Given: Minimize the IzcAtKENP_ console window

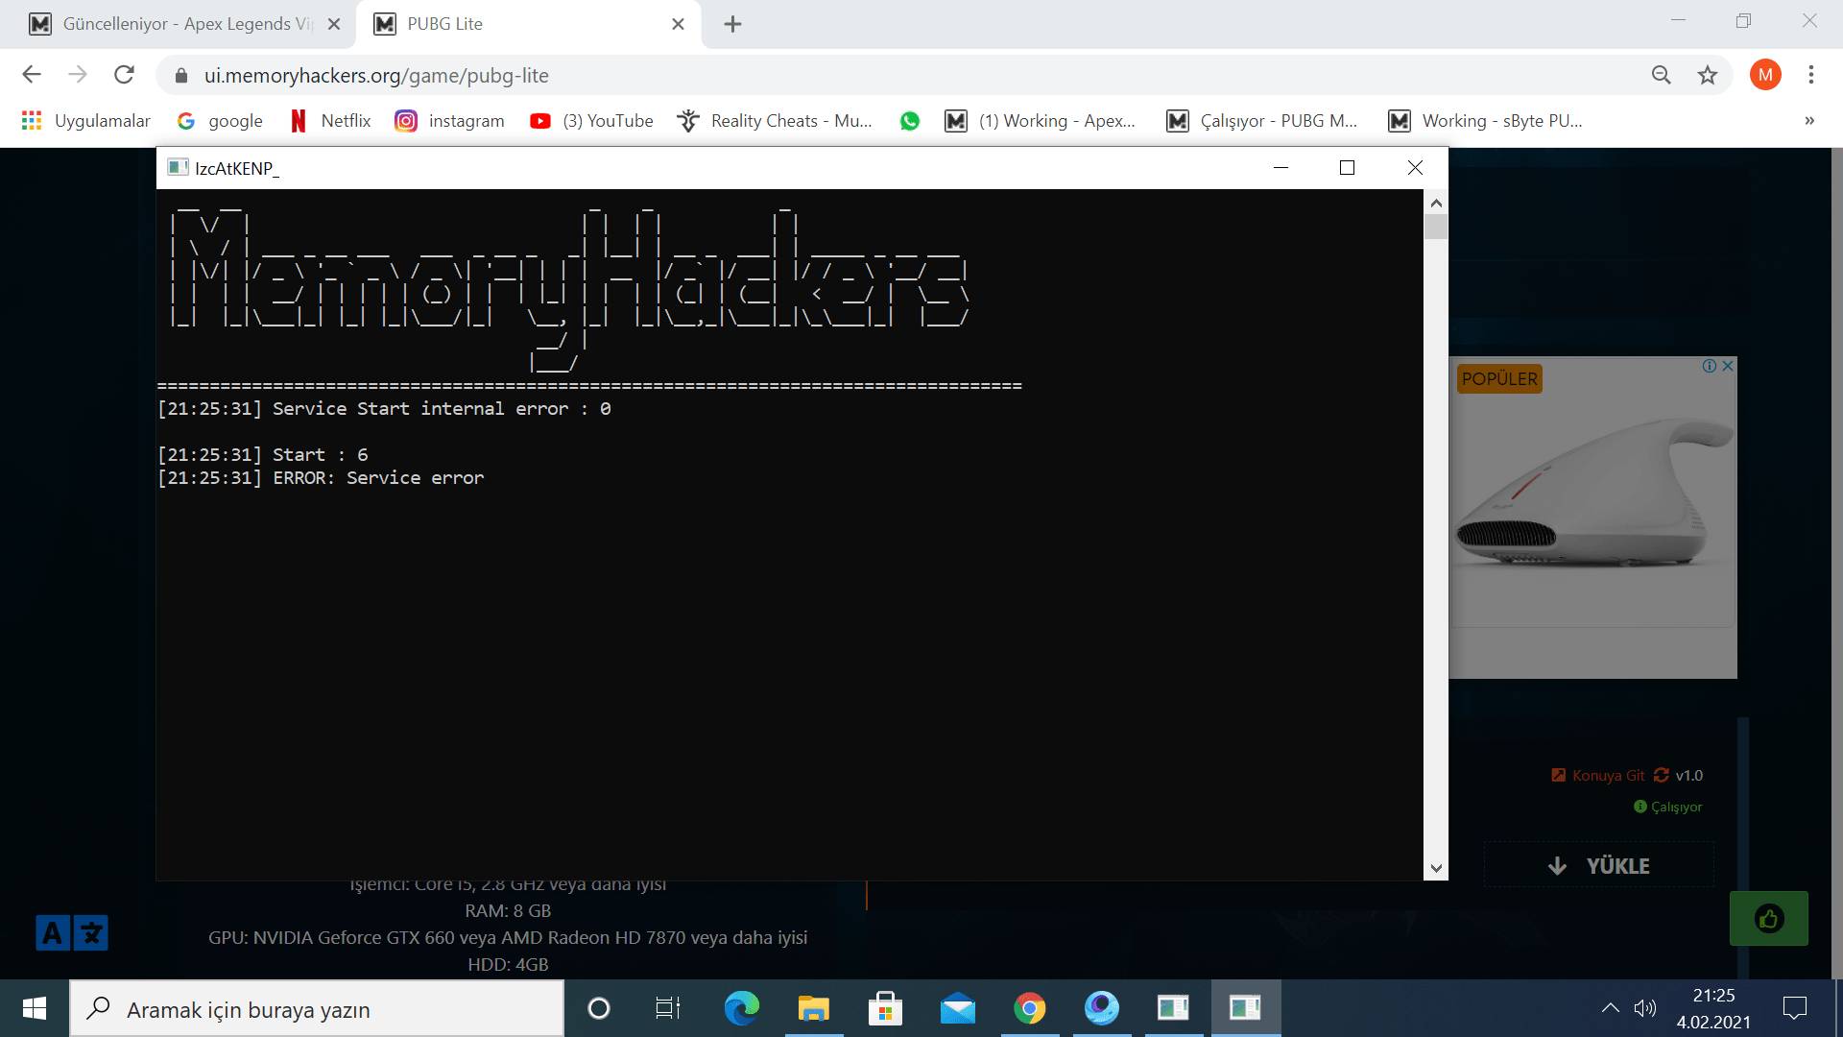Looking at the screenshot, I should click(1281, 168).
